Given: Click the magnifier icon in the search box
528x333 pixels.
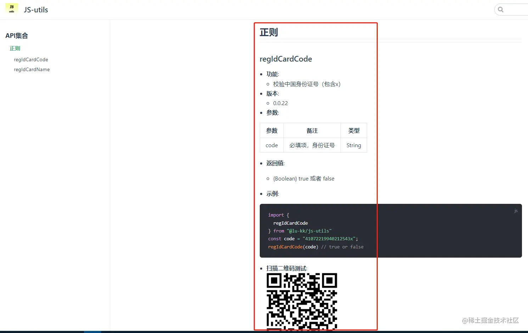Looking at the screenshot, I should 500,9.
